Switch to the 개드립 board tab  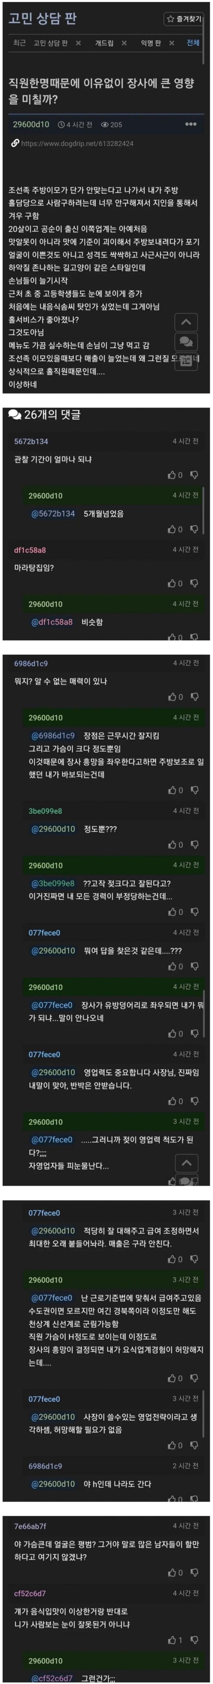[104, 43]
